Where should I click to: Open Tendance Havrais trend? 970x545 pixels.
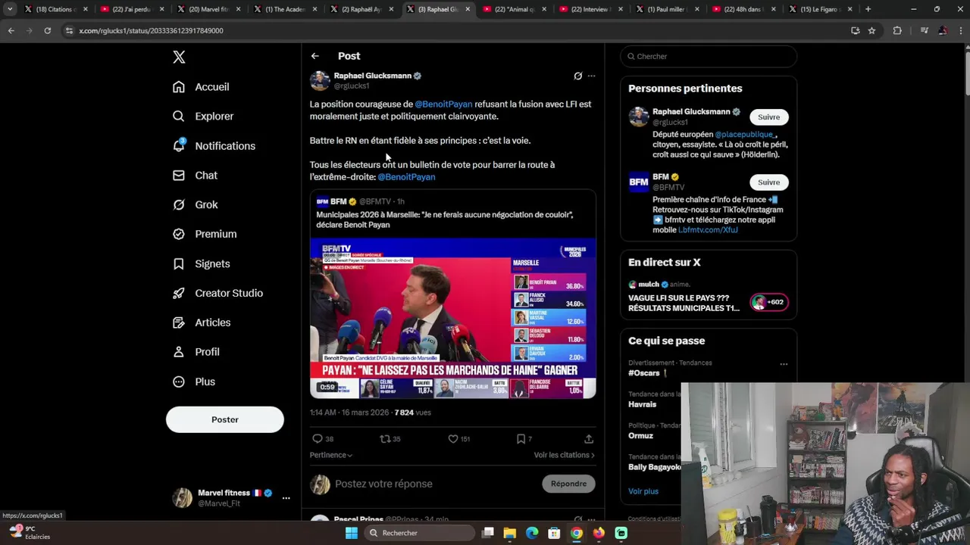[642, 404]
